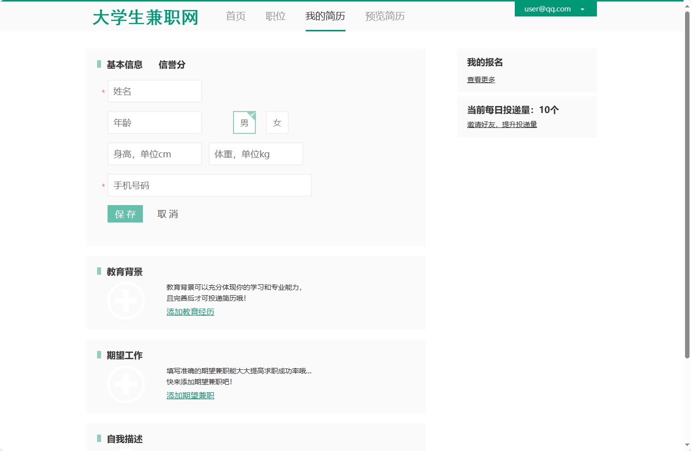Switch to the 信誉分 tab
This screenshot has width=691, height=451.
[172, 64]
